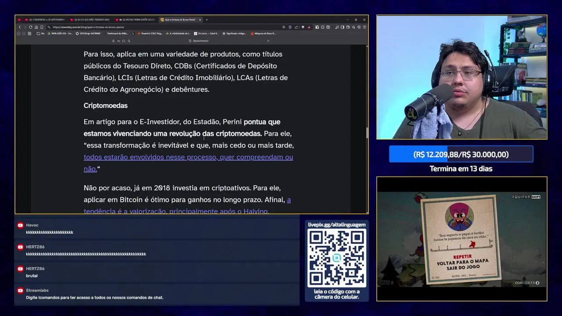The width and height of the screenshot is (562, 316).
Task: Open 'De Laicis — Saint R...' bookmark
Action: point(206,33)
